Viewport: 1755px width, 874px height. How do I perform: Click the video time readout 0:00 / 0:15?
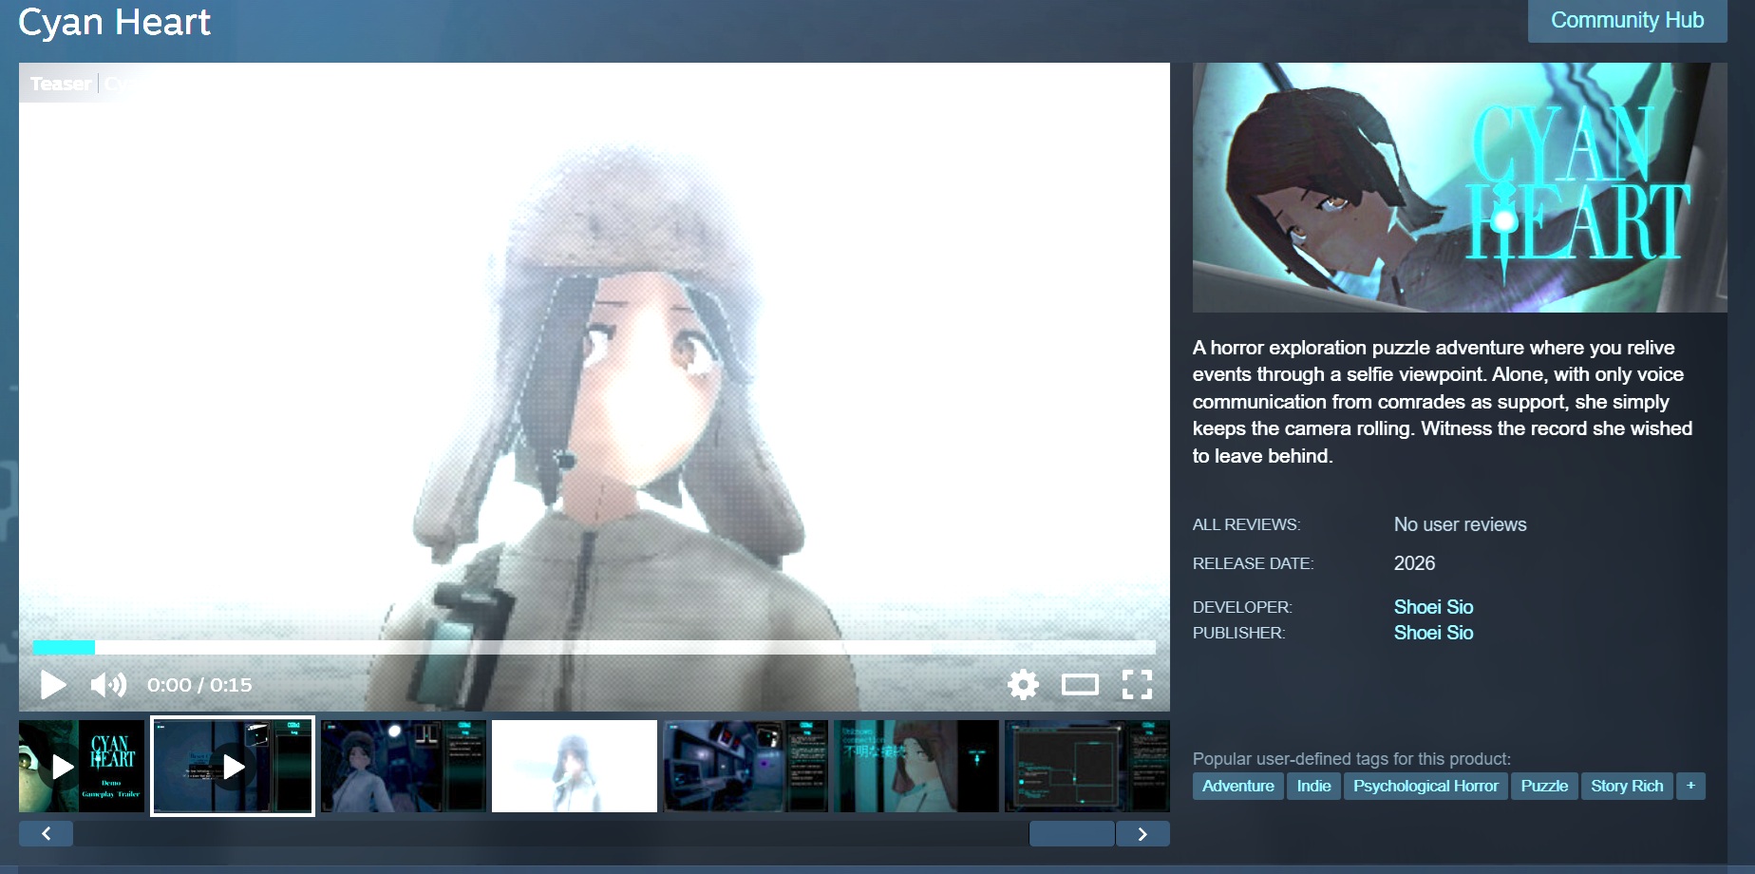click(199, 685)
